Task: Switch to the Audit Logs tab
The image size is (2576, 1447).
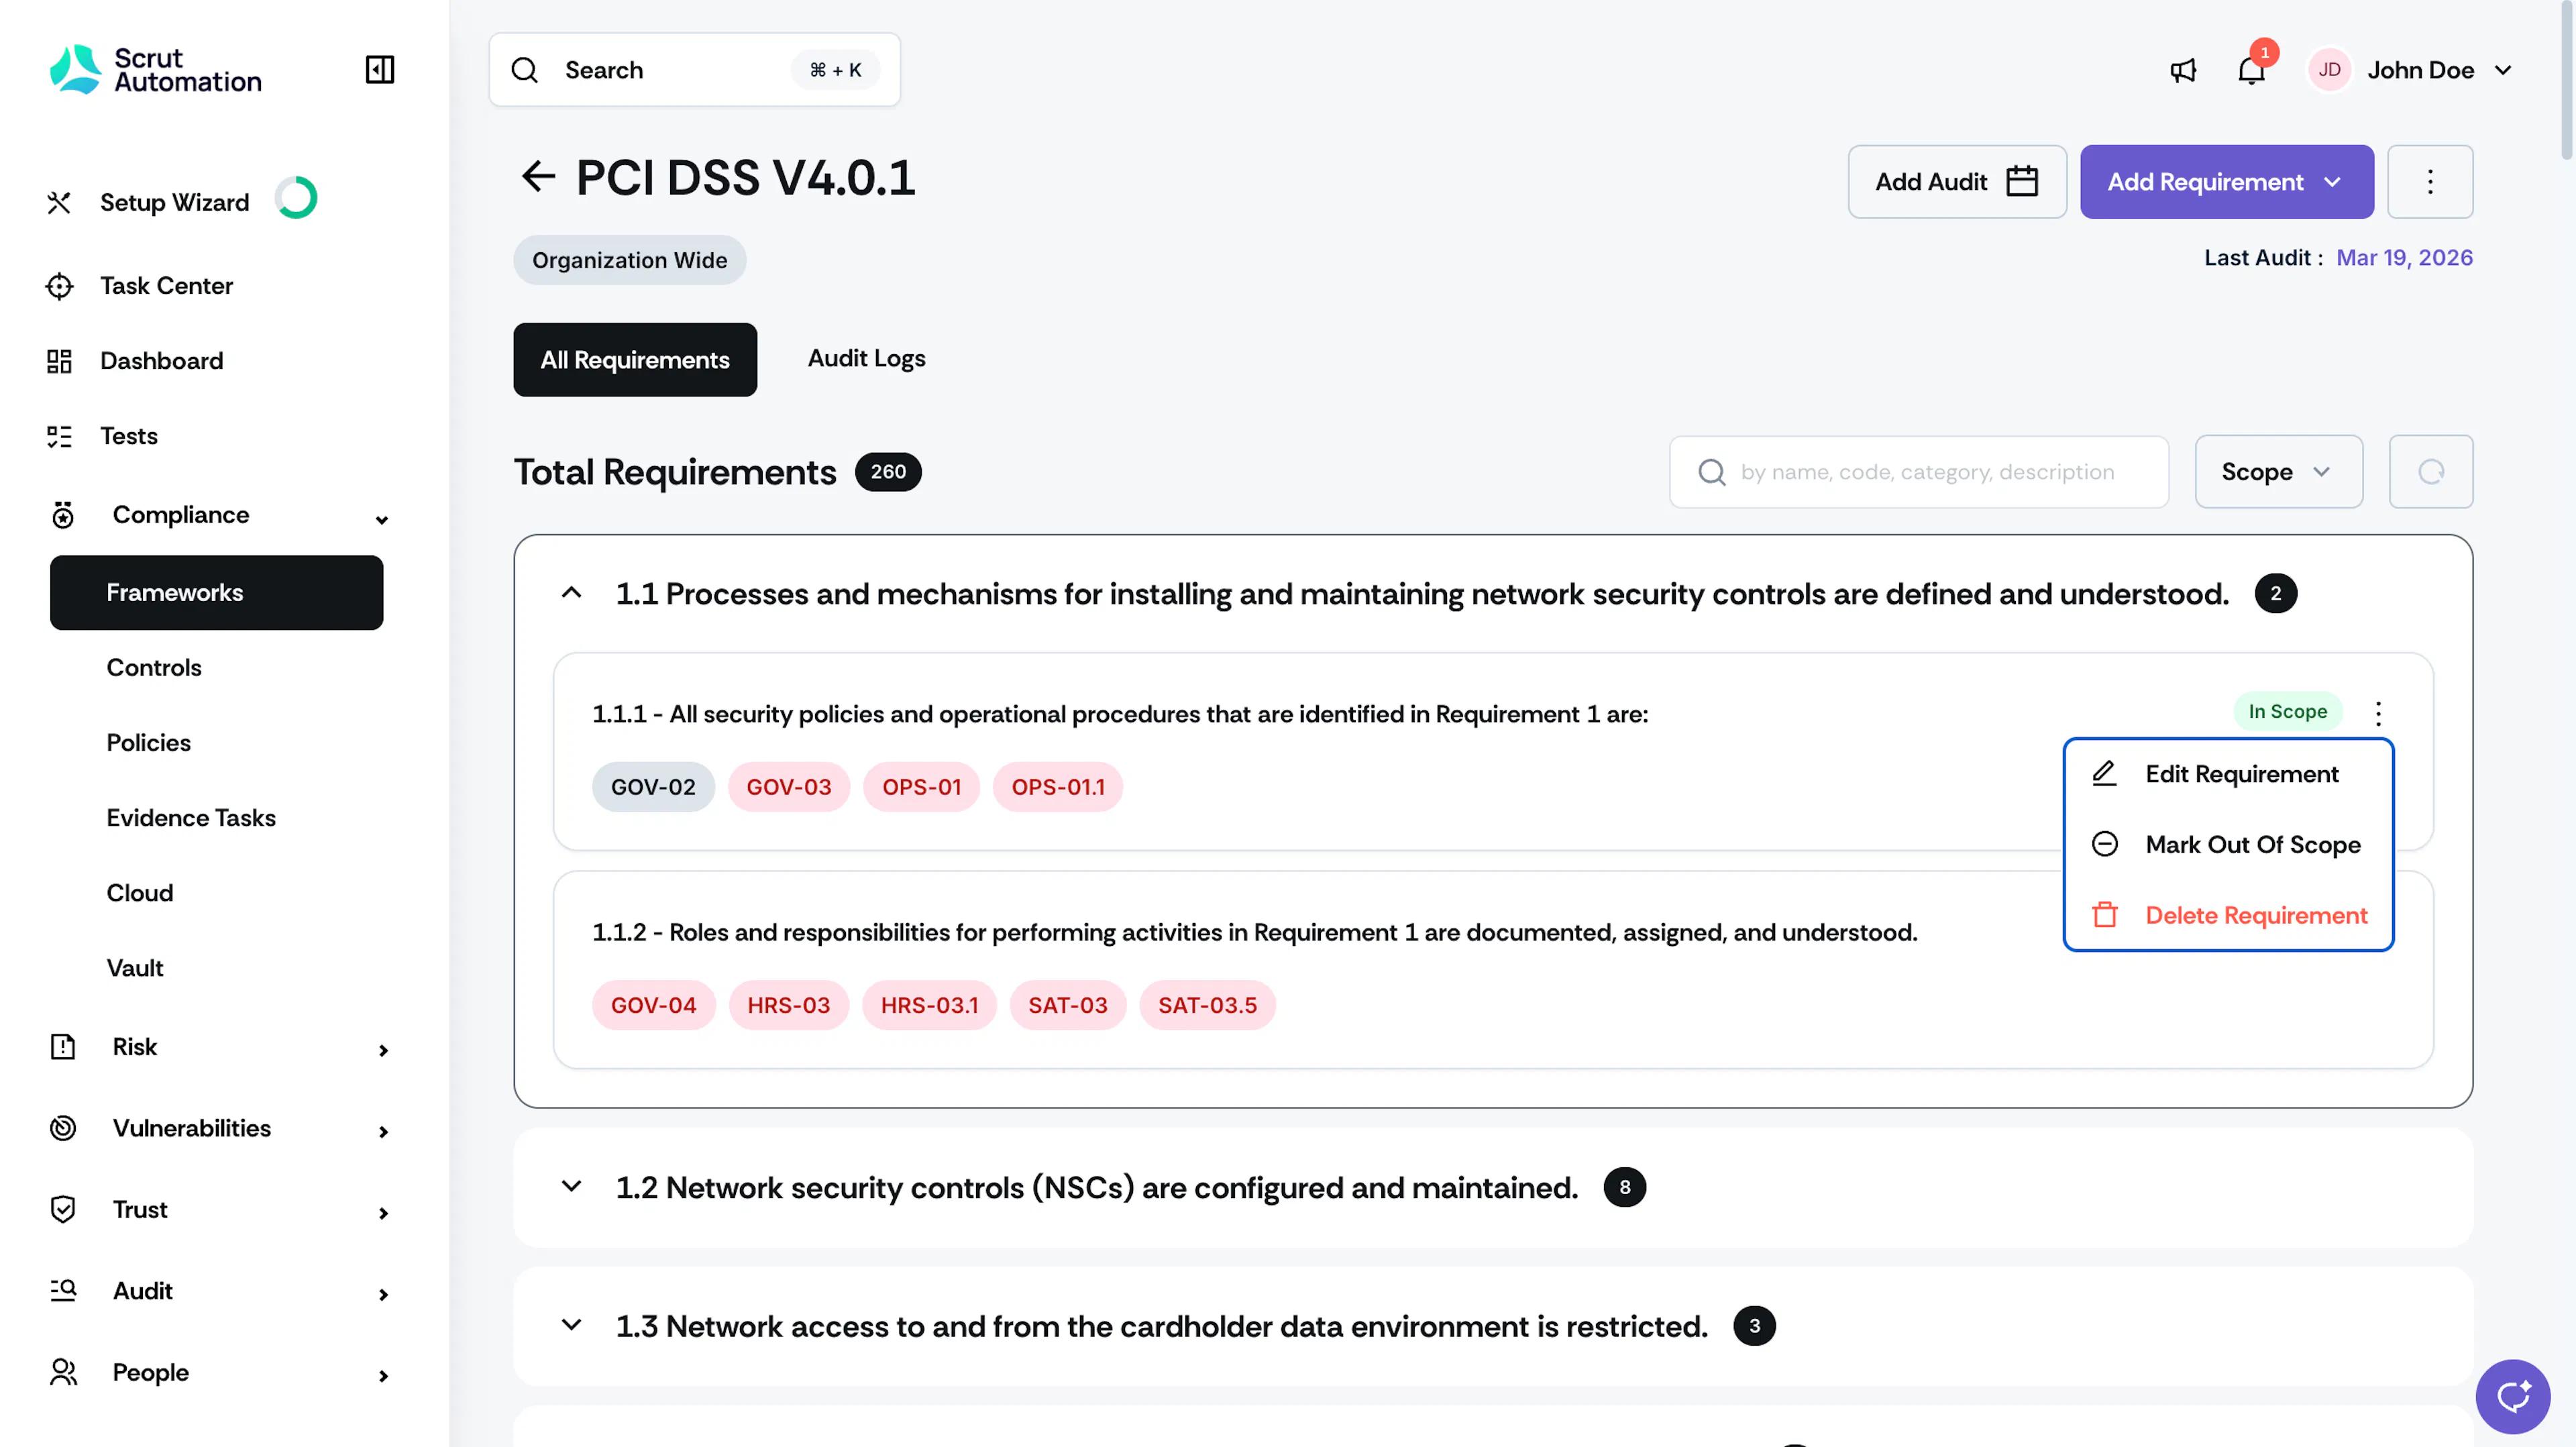Action: click(x=866, y=359)
